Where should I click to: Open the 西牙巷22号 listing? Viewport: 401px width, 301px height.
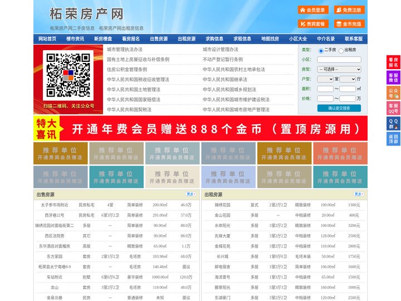(55, 215)
